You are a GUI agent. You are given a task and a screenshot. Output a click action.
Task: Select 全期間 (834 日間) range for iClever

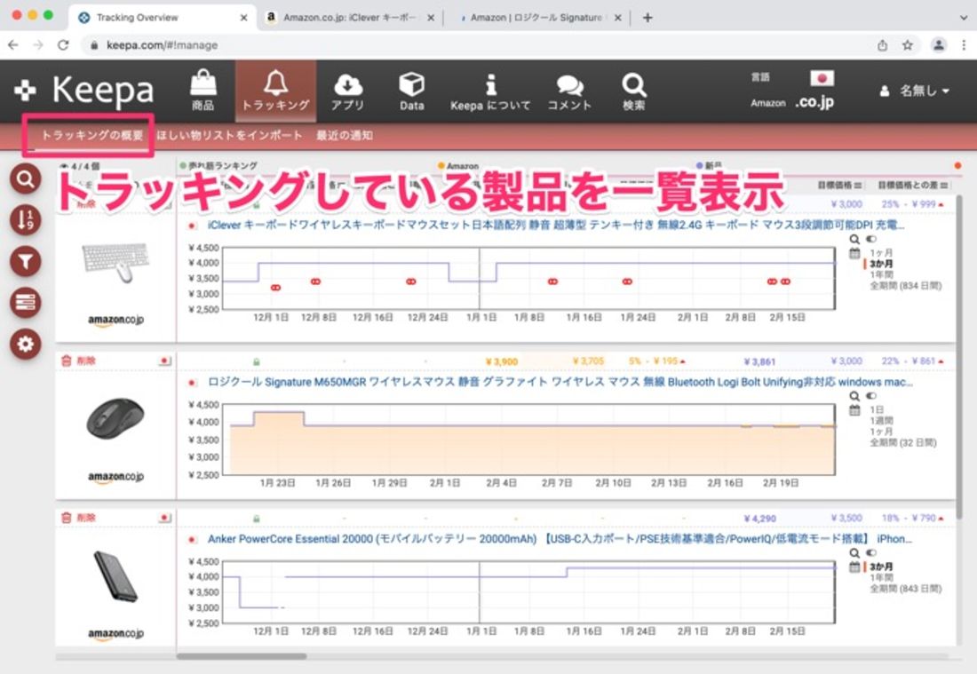[x=905, y=286]
